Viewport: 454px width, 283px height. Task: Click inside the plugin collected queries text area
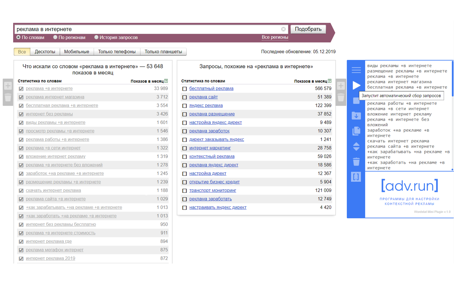[408, 117]
